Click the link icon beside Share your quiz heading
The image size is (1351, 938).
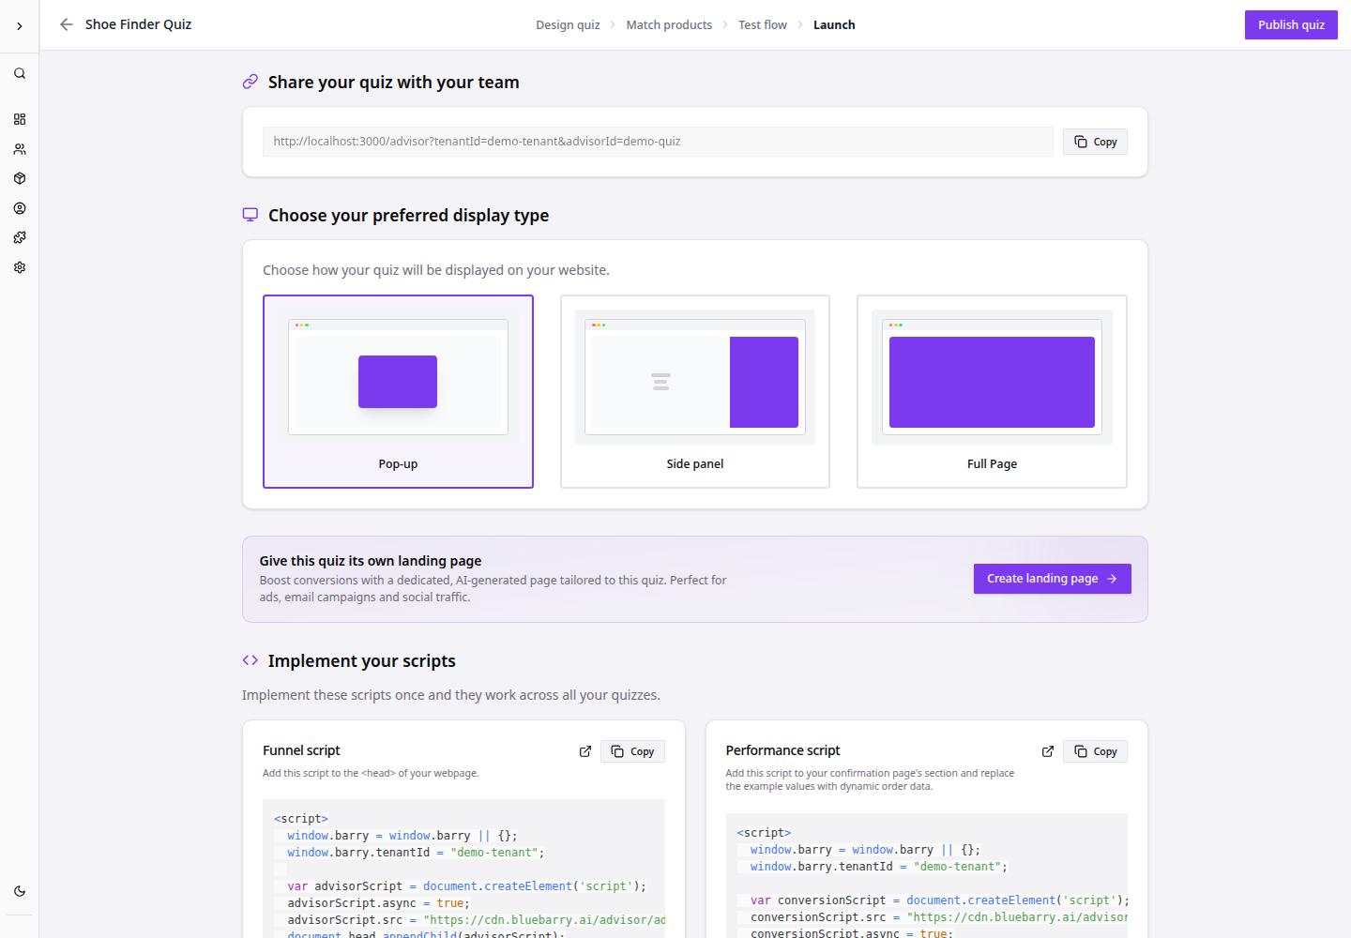(250, 82)
